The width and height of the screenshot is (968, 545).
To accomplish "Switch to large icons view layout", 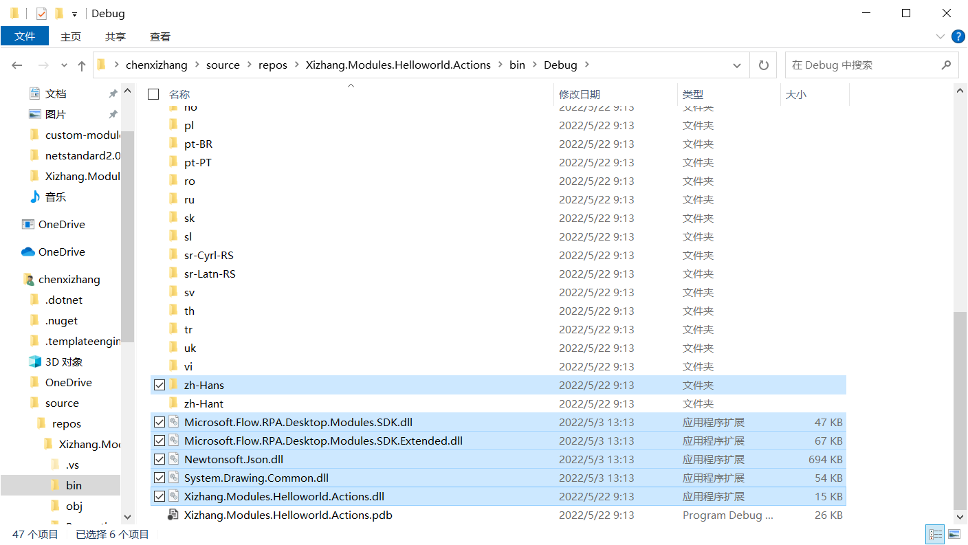I will click(954, 534).
